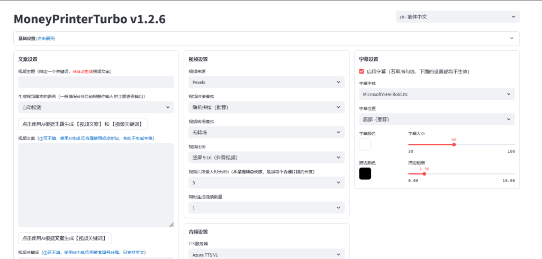Screen dimensions: 542x259
Task: Open the 自动检测 script language dropdown
Action: (96, 107)
